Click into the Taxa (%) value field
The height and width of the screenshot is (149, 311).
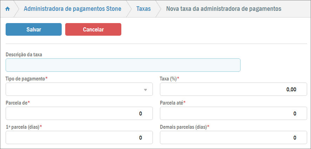233,89
